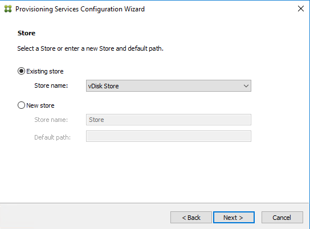The image size is (310, 229).
Task: Click the grayed Default path label
Action: (52, 137)
